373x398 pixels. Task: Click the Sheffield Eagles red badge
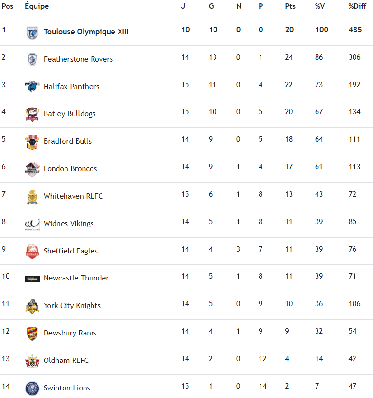pyautogui.click(x=32, y=251)
